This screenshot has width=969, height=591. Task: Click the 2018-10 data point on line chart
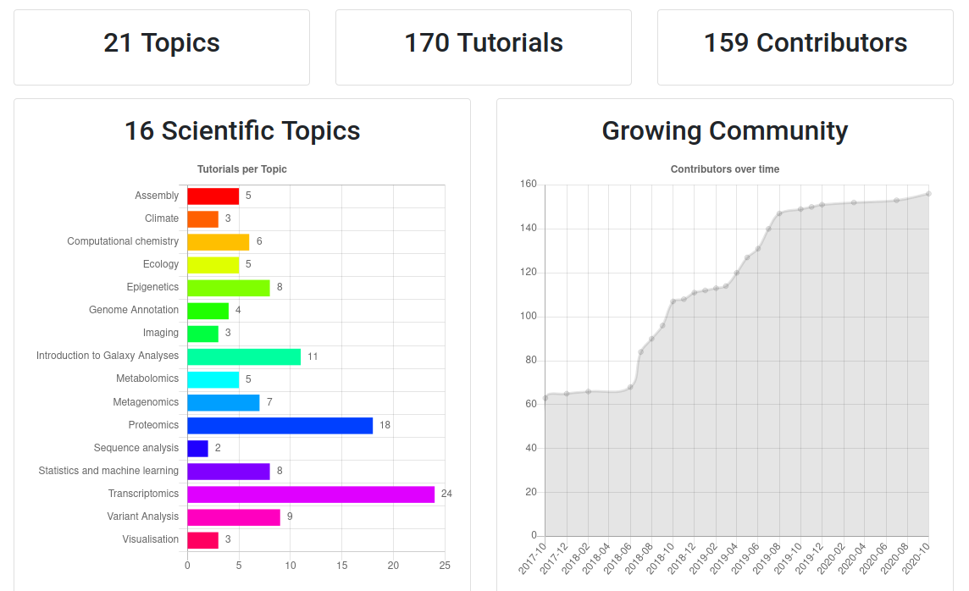pos(673,302)
